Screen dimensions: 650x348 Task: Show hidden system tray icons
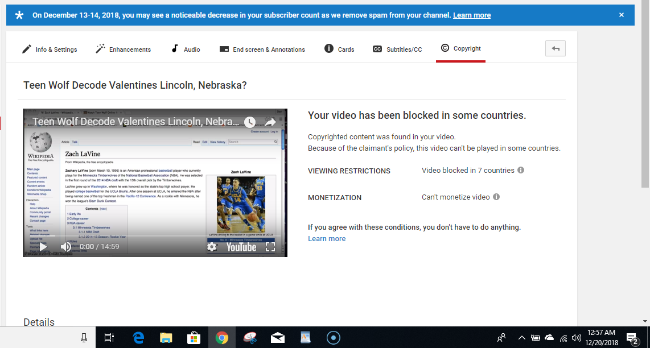point(522,338)
